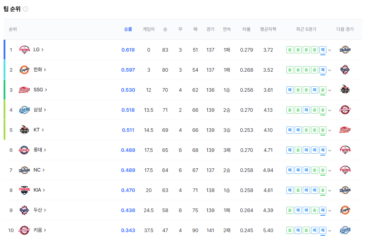Image resolution: width=377 pixels, height=240 pixels.
Task: Click the LG Twins team logo in rank 1
Action: tap(24, 50)
